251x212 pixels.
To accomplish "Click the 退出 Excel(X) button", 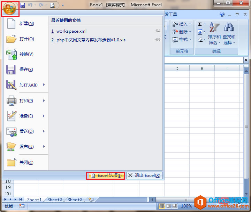I will pyautogui.click(x=144, y=176).
